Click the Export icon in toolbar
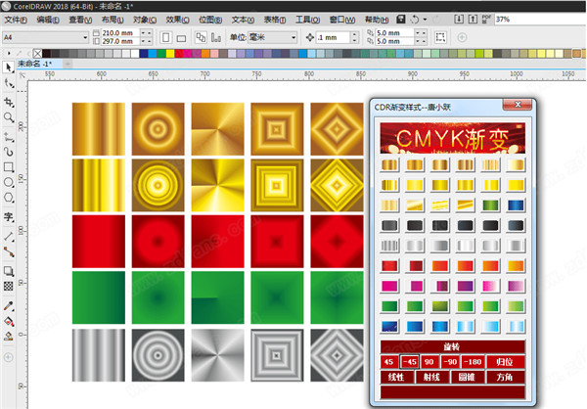The image size is (587, 409). pos(473,20)
